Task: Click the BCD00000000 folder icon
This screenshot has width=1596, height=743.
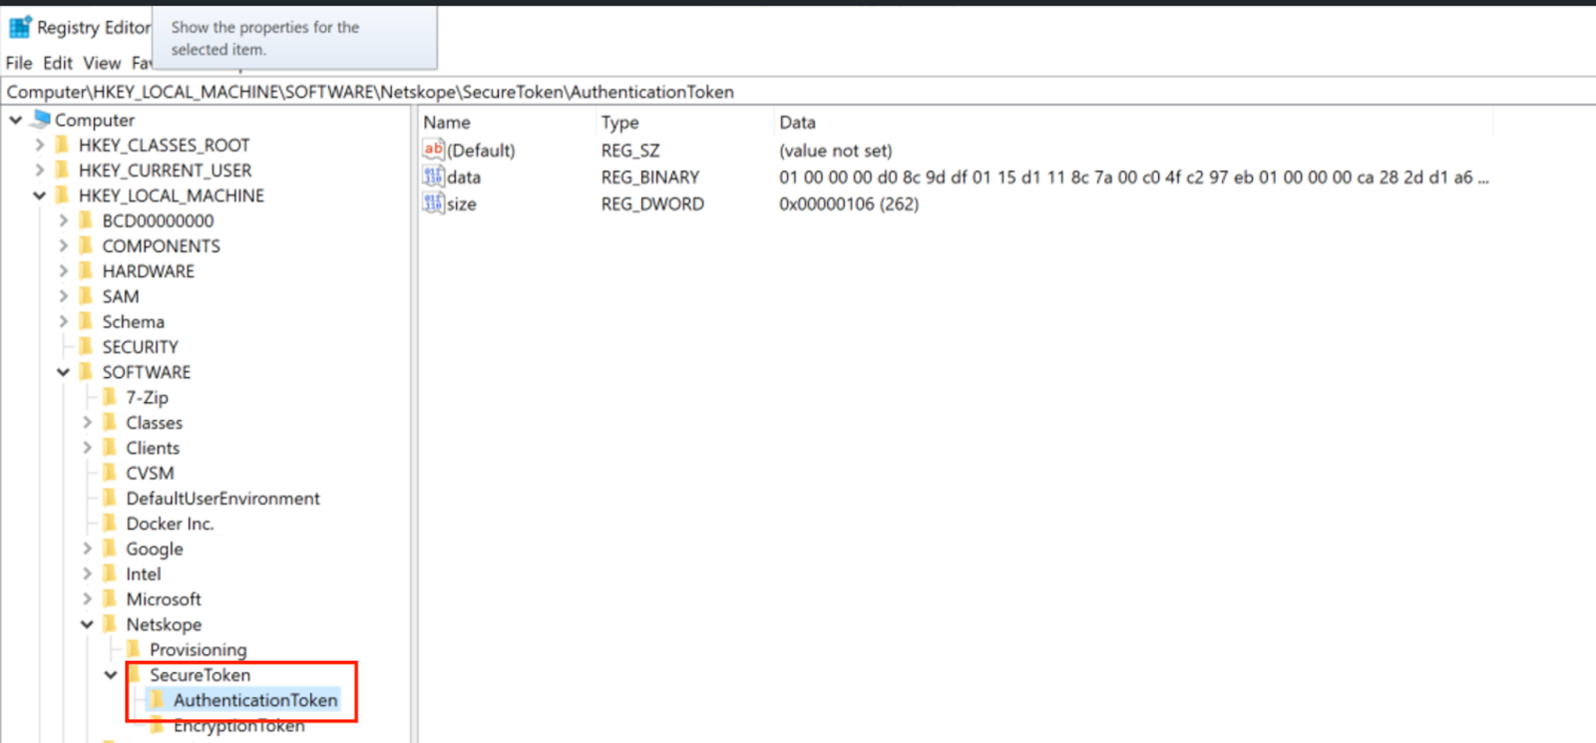Action: [x=87, y=220]
